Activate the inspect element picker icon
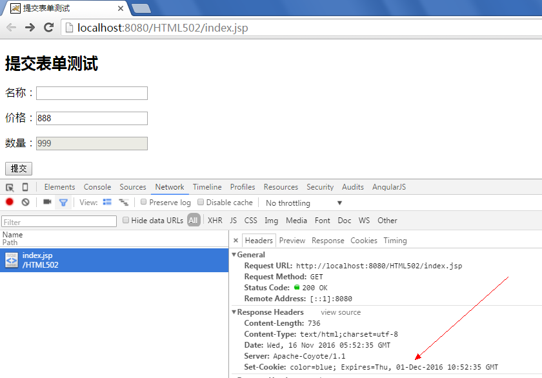This screenshot has height=378, width=542. 10,188
